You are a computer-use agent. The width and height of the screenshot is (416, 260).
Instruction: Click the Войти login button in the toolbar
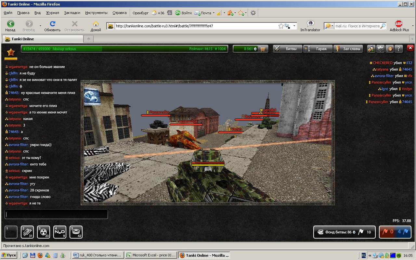tap(184, 13)
